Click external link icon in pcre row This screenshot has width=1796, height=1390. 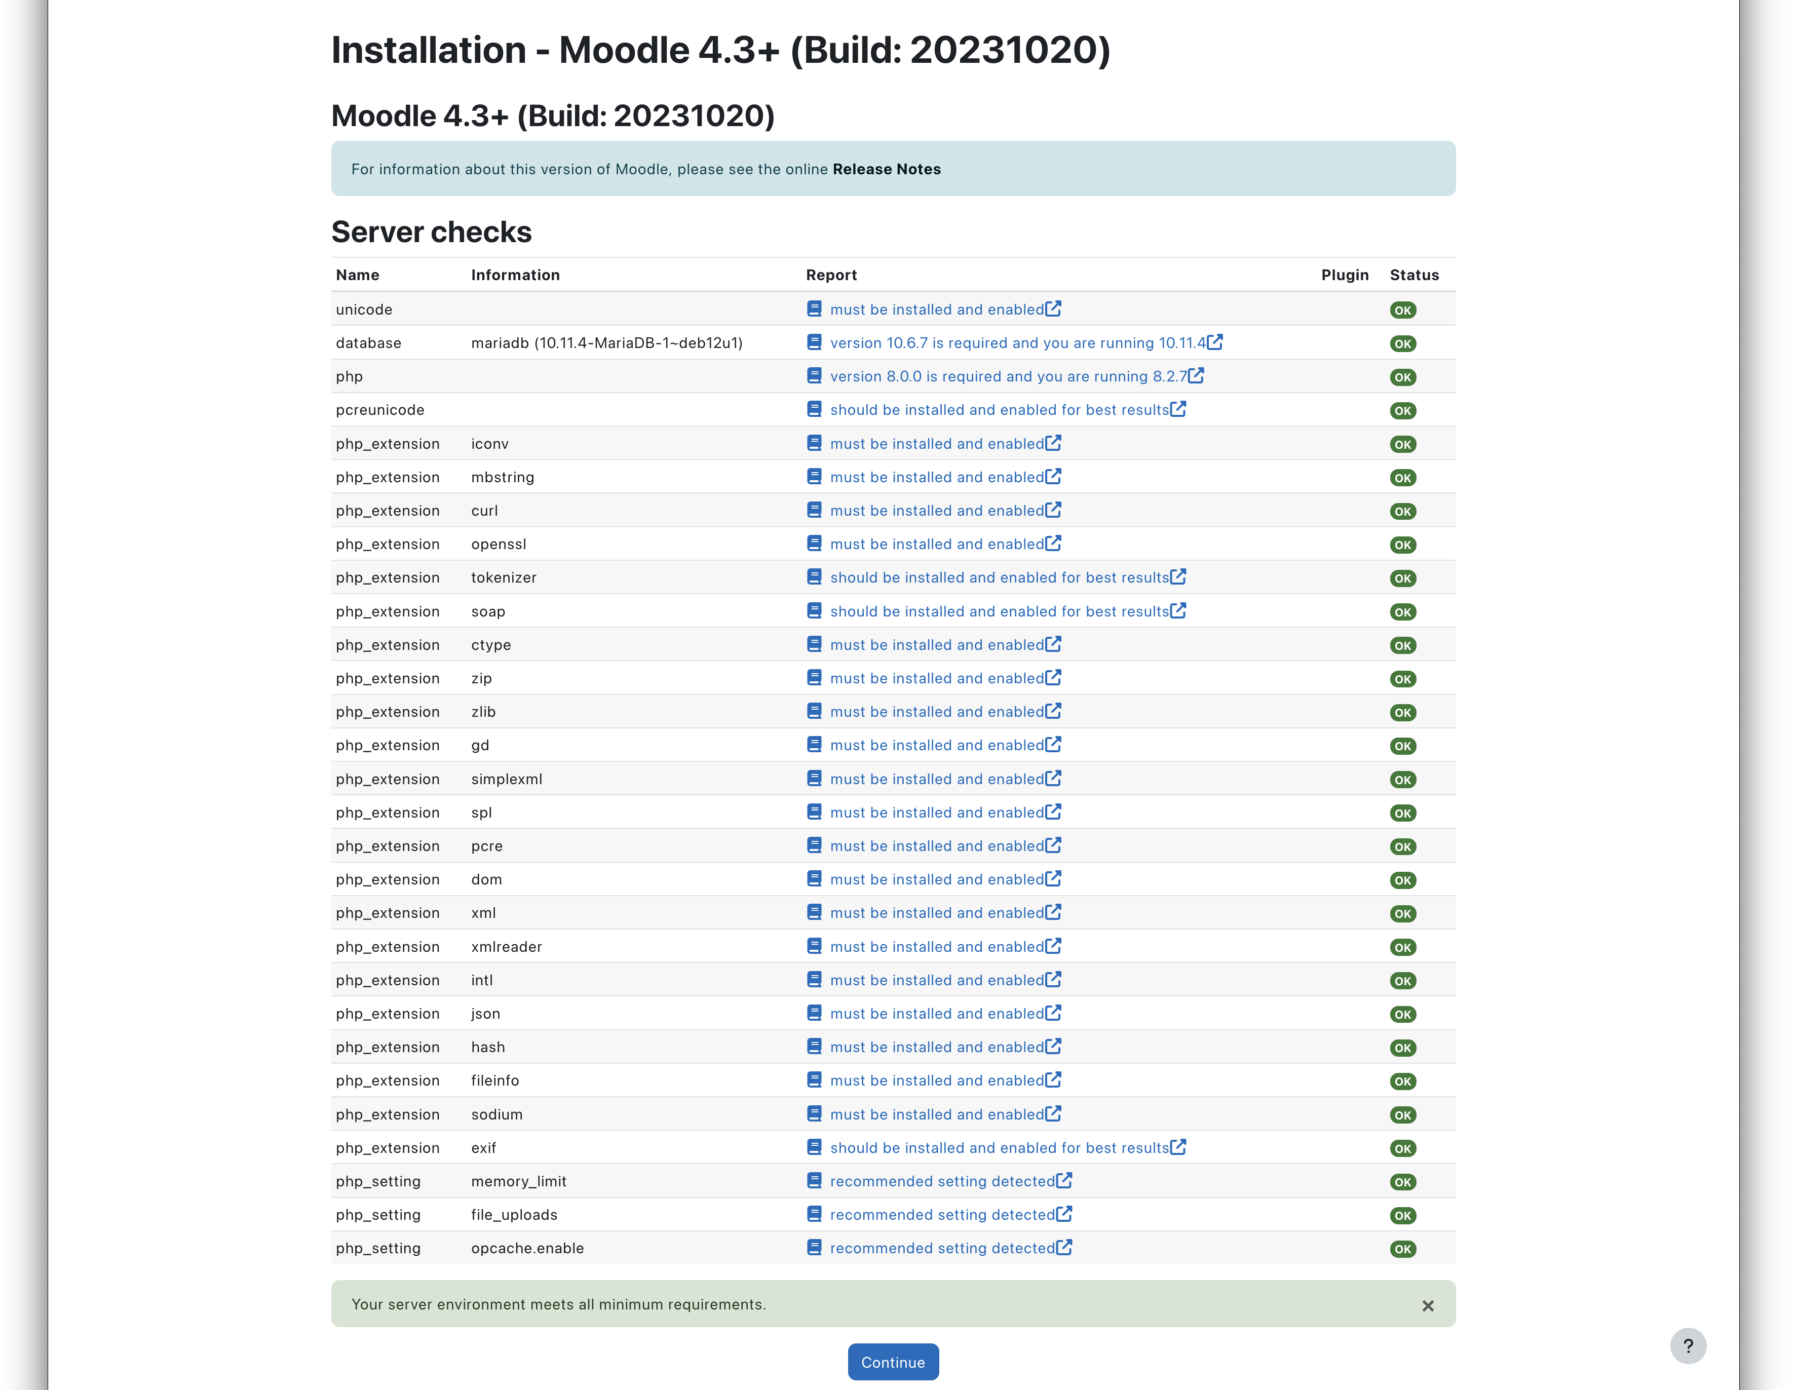tap(1053, 845)
